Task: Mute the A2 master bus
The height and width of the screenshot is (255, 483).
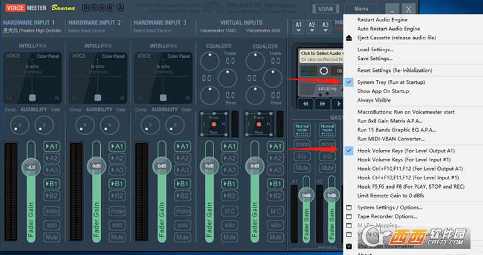Action: 327,168
